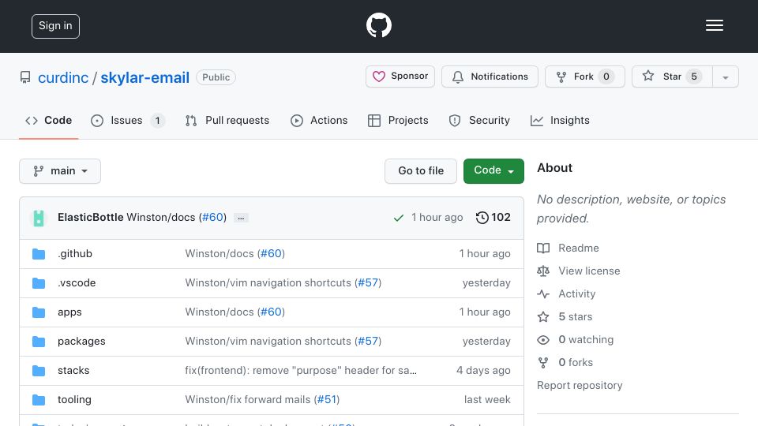Click the folder icon beside .github
758x426 pixels.
click(39, 253)
